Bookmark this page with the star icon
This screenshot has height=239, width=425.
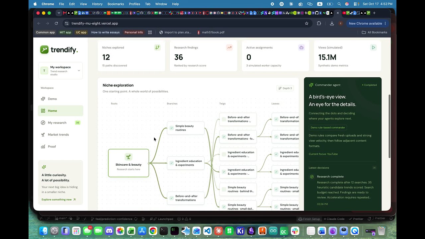coord(306,24)
